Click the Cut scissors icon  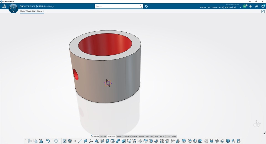tap(30, 141)
